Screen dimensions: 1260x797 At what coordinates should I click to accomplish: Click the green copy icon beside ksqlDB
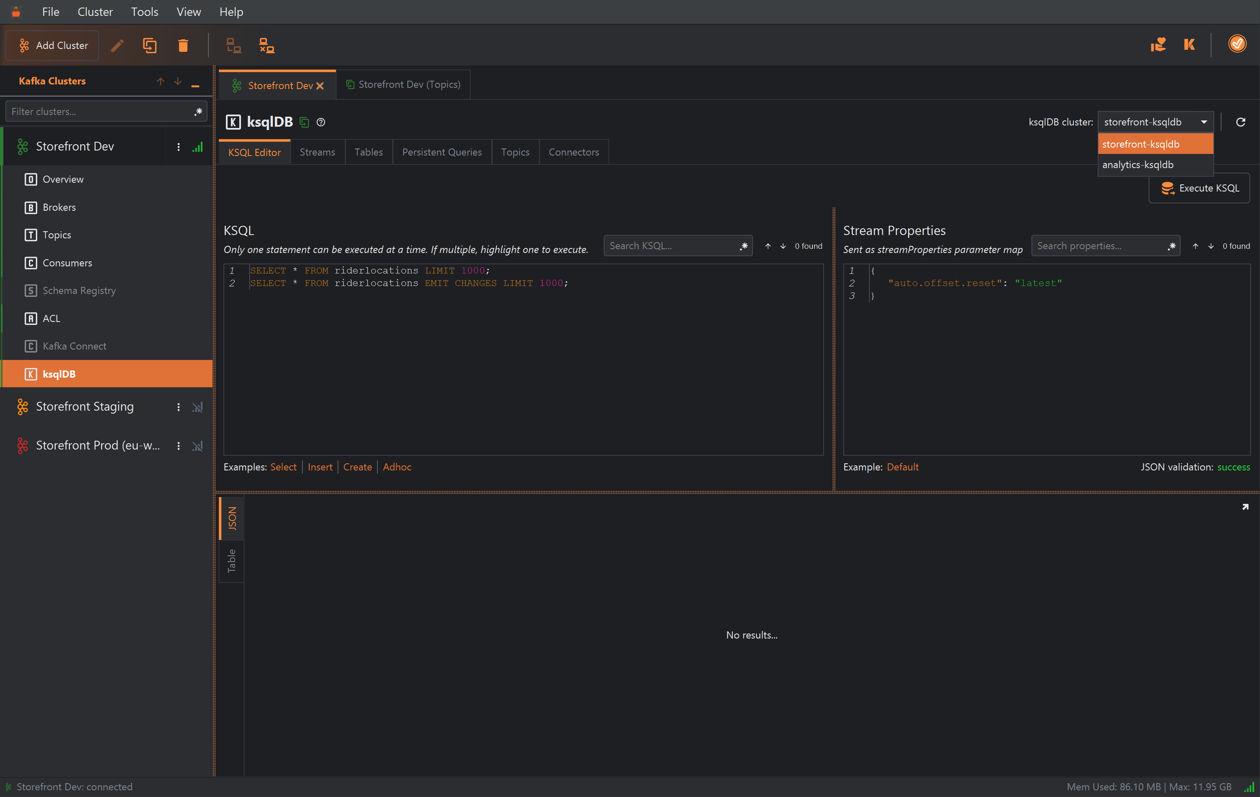(304, 123)
